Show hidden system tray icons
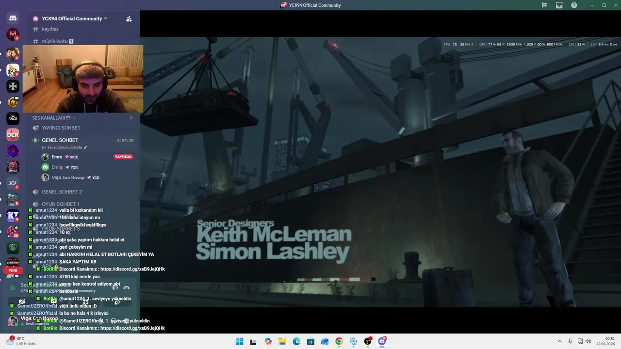Screen dimensions: 621x349 [559, 341]
